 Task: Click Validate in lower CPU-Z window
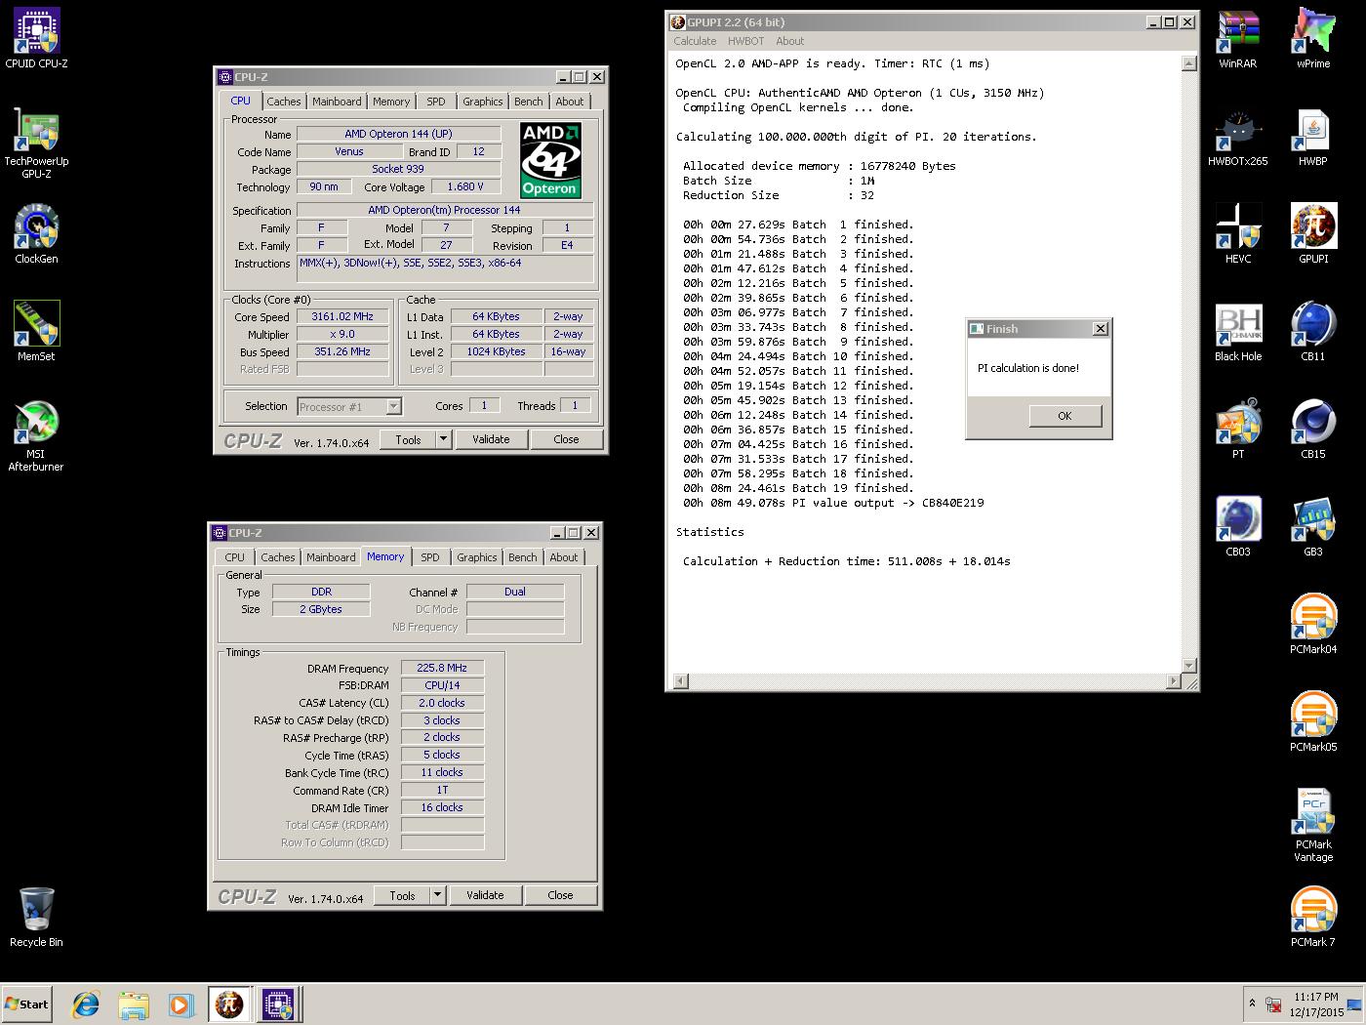pyautogui.click(x=485, y=895)
